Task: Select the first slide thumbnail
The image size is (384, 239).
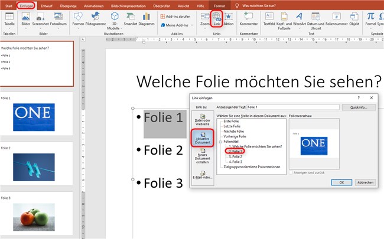Action: [37, 64]
